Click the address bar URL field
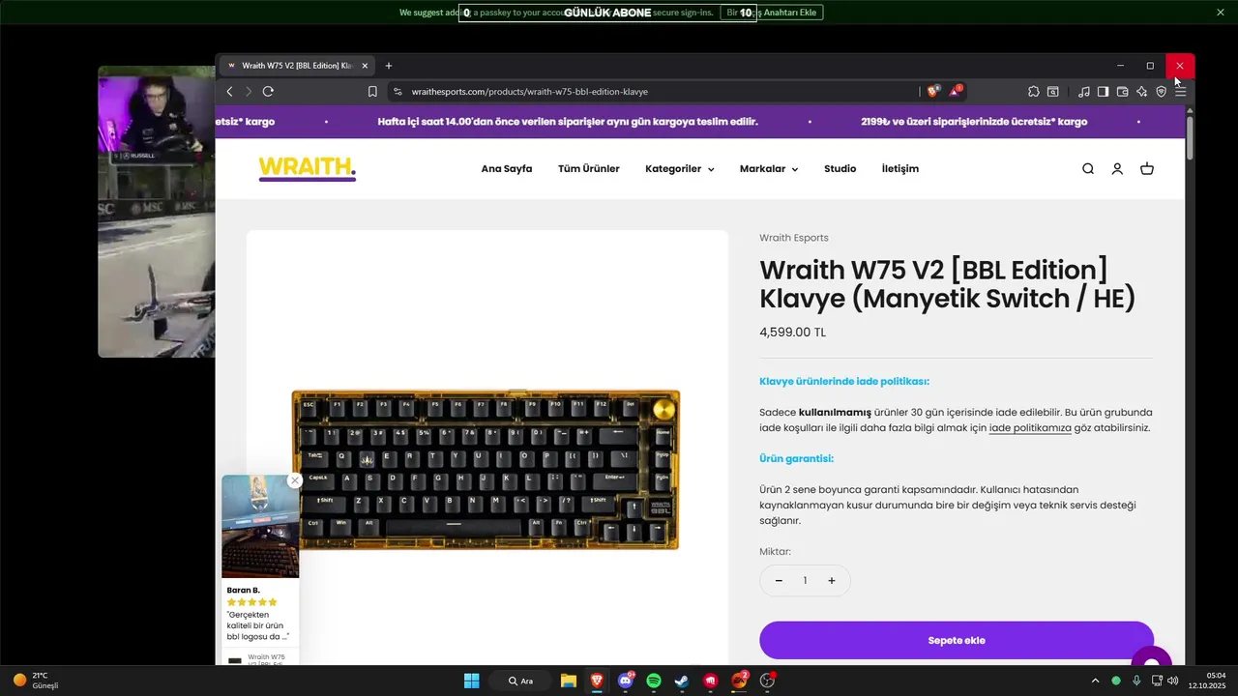 [x=658, y=92]
